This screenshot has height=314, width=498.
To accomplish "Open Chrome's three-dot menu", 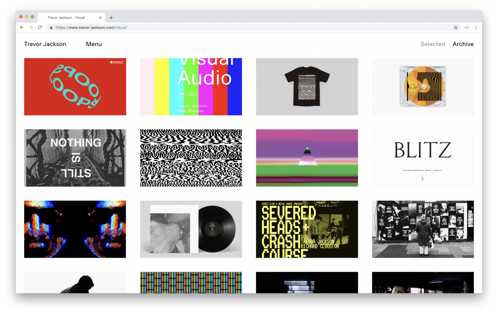I will (x=476, y=27).
